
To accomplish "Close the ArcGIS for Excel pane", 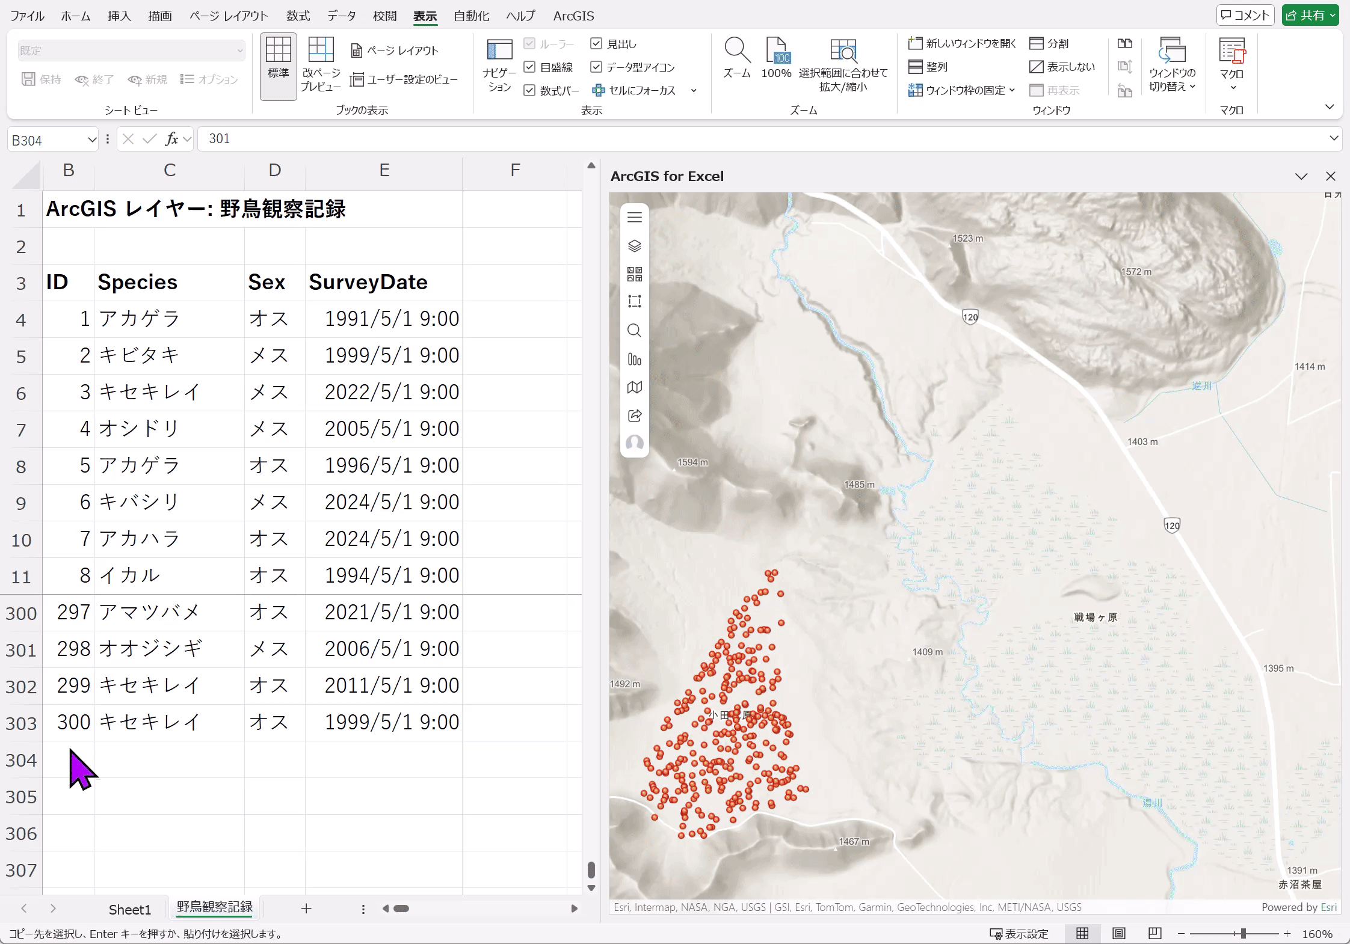I will tap(1331, 176).
